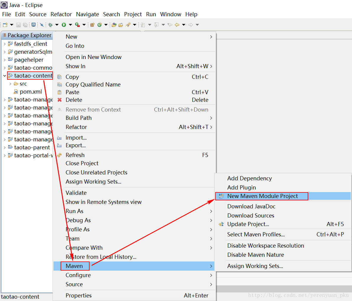
Task: Open the Refactor menu in menu bar
Action: [61, 14]
